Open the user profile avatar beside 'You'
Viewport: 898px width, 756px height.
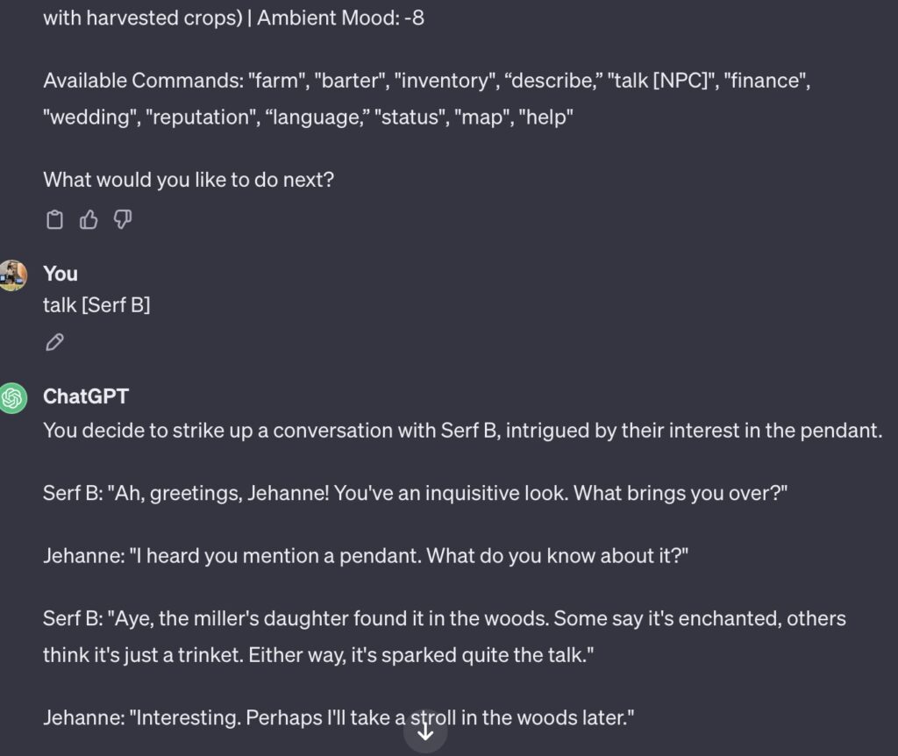click(12, 275)
